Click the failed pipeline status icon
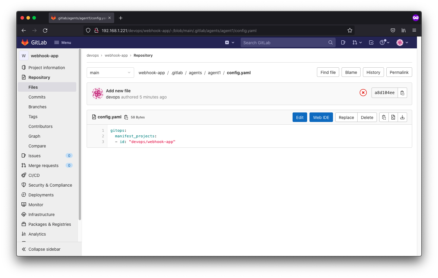The height and width of the screenshot is (278, 438). point(363,93)
